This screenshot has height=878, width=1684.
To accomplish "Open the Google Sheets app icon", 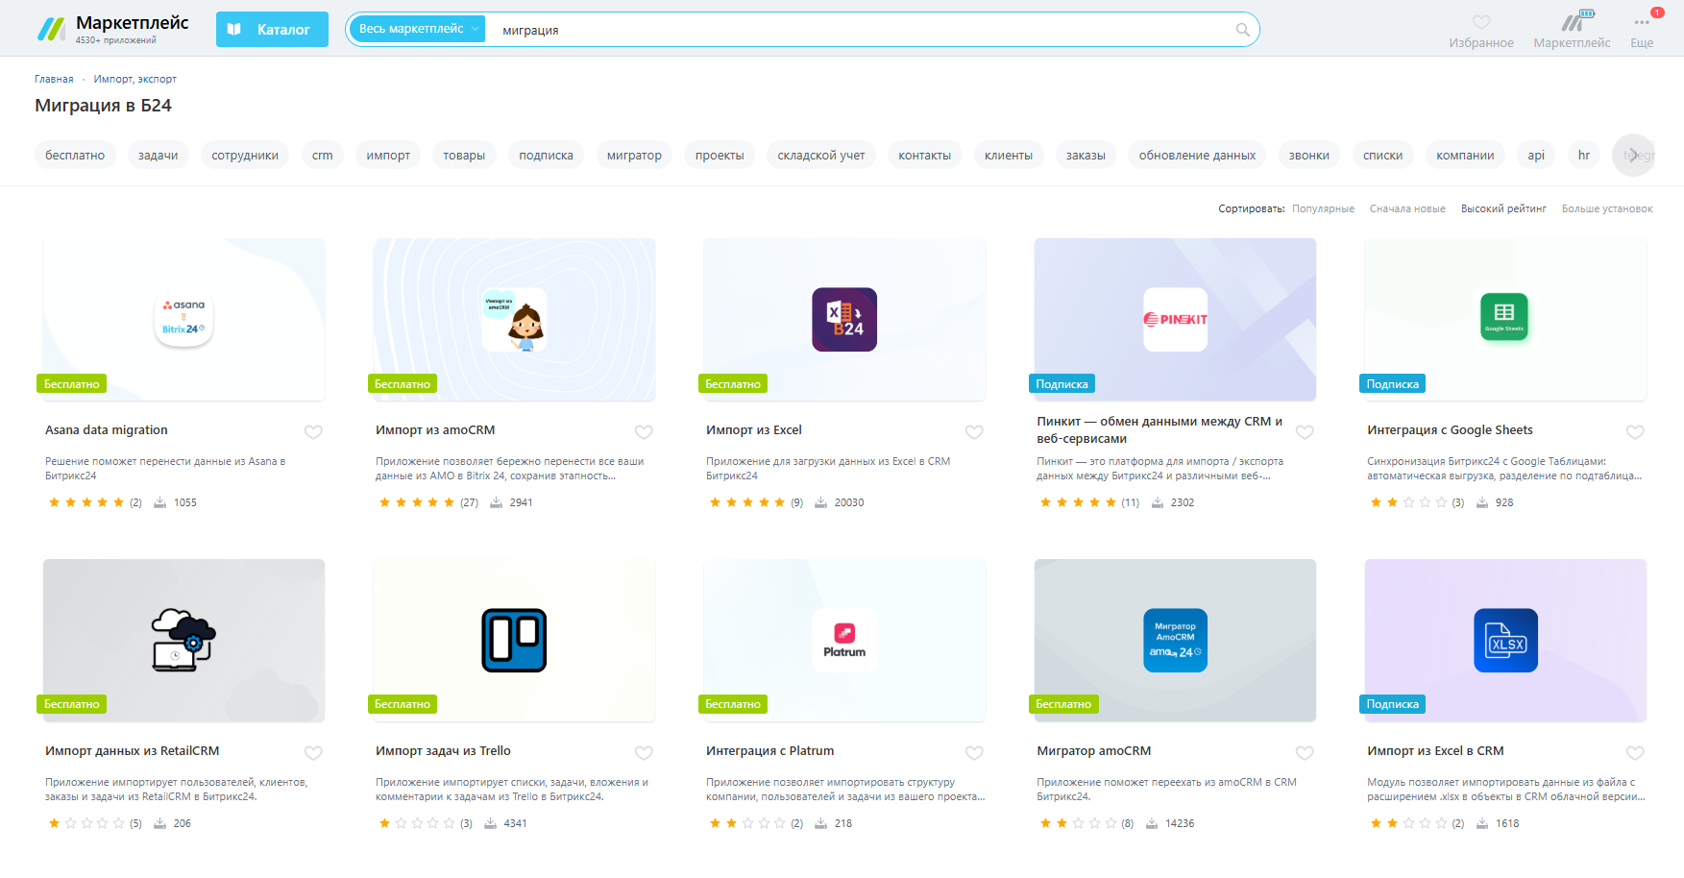I will coord(1504,317).
